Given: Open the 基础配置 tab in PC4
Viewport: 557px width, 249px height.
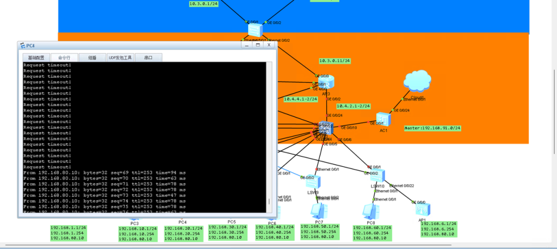Looking at the screenshot, I should pos(36,58).
